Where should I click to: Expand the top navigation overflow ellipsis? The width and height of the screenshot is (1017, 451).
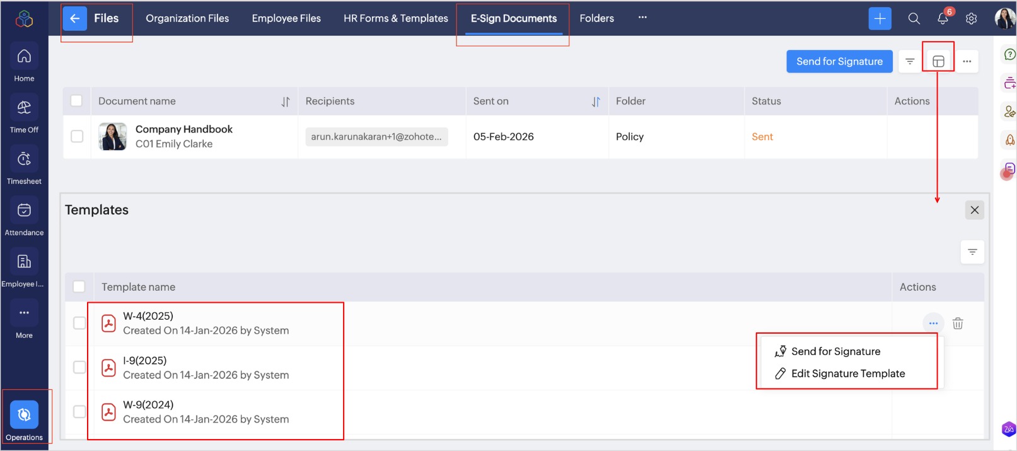point(642,18)
